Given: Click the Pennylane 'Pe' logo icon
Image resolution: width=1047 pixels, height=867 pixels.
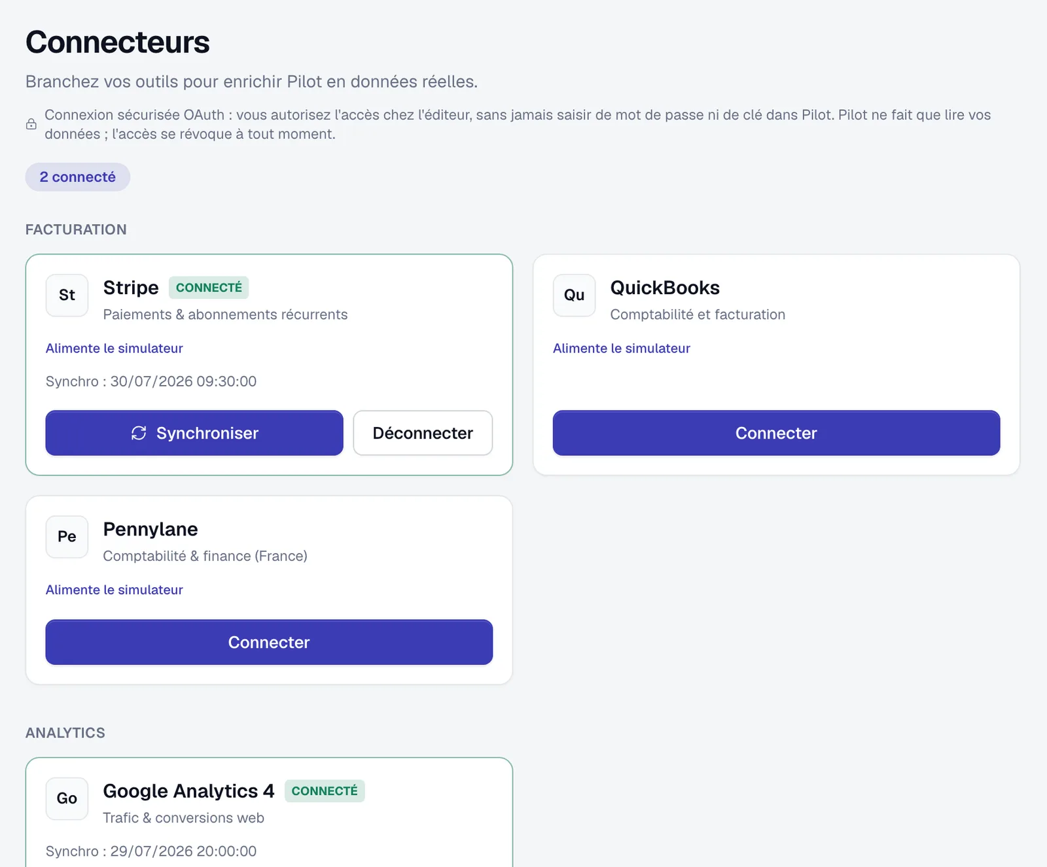Looking at the screenshot, I should click(x=67, y=537).
